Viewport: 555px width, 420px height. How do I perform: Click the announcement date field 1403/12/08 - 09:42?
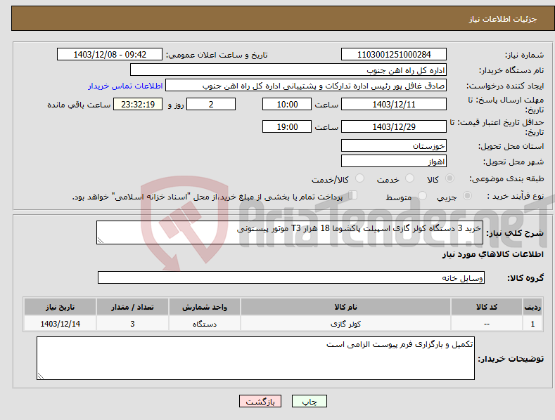point(110,55)
